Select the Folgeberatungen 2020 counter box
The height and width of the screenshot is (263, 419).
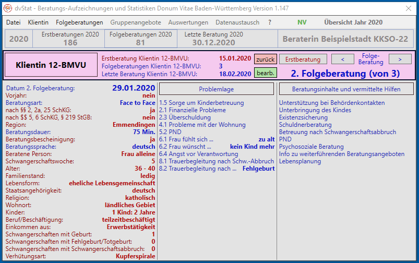click(x=140, y=39)
